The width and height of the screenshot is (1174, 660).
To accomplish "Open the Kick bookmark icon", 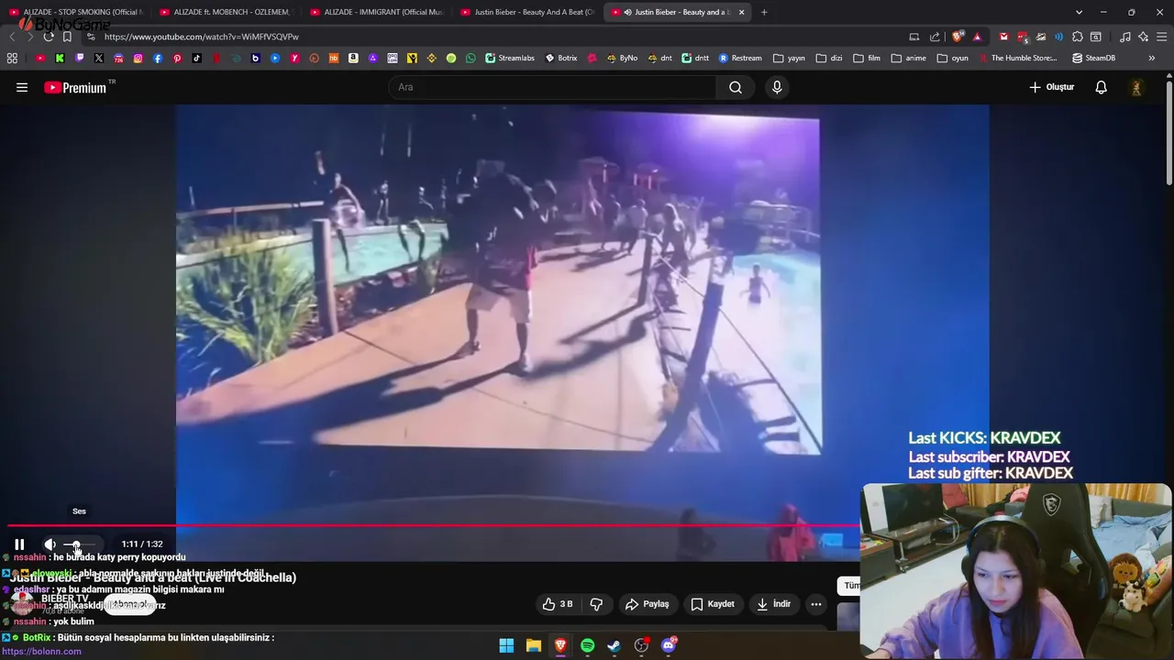I will (60, 58).
